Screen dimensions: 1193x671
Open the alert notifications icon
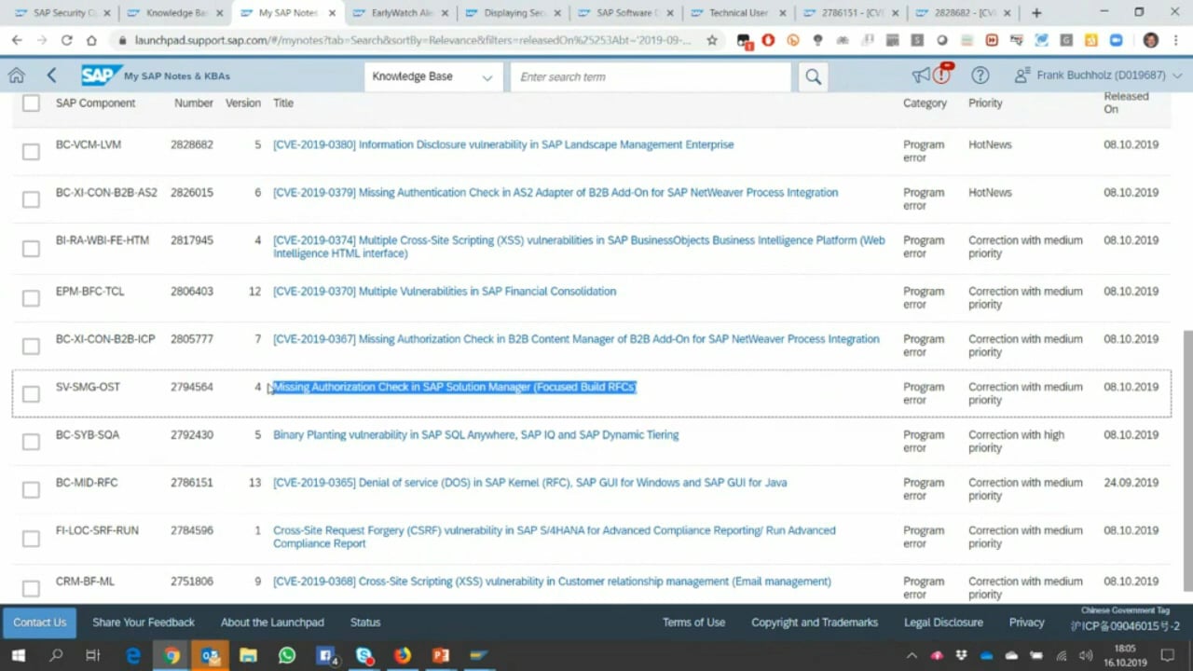click(x=942, y=75)
